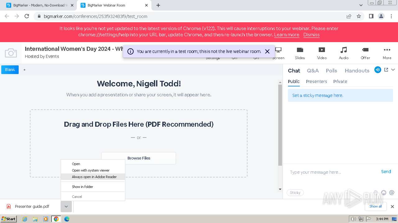Switch to the Handouts tab

[357, 71]
